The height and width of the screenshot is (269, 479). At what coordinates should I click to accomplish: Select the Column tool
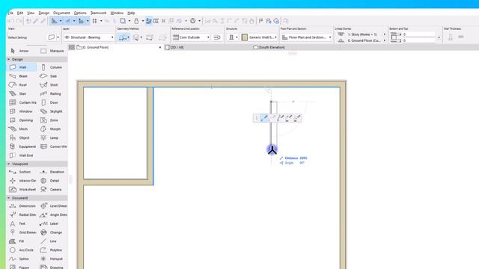point(52,67)
